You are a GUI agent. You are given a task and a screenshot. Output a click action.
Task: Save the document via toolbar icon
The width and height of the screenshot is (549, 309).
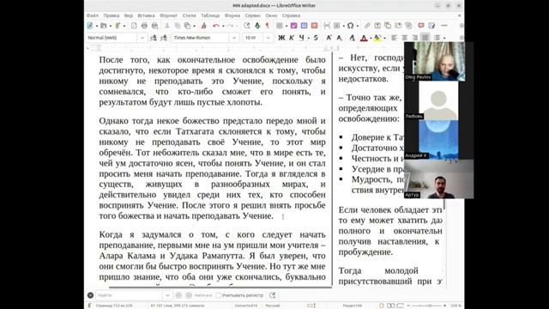[x=118, y=26]
